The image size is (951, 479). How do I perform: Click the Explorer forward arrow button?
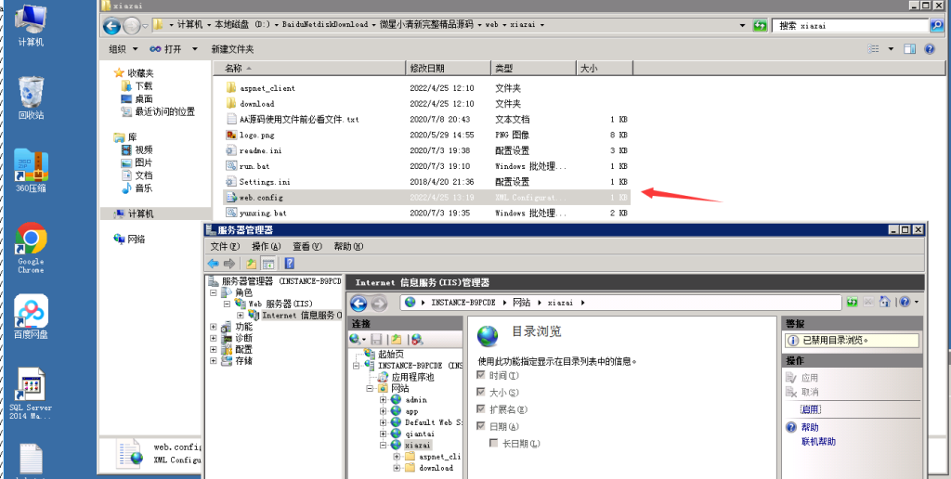point(131,25)
